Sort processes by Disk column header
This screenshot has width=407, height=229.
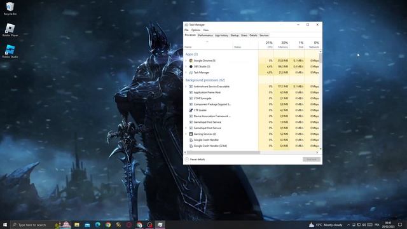tap(297, 45)
